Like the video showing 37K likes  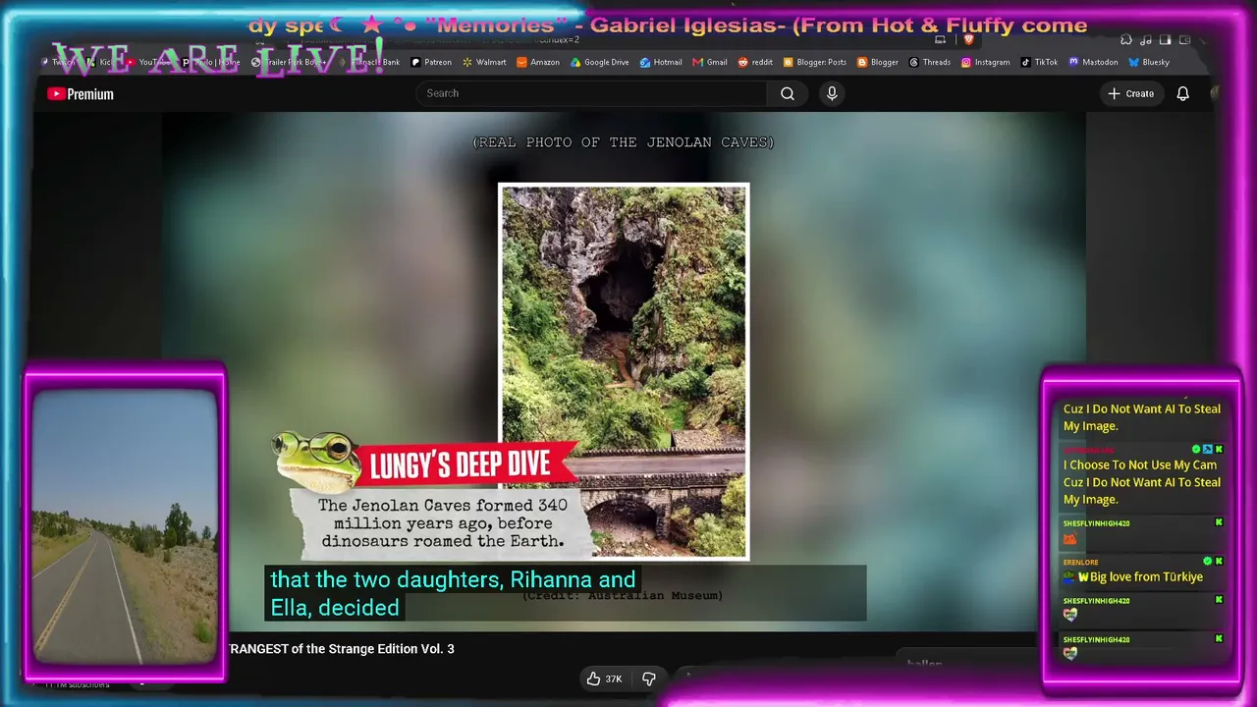[605, 679]
